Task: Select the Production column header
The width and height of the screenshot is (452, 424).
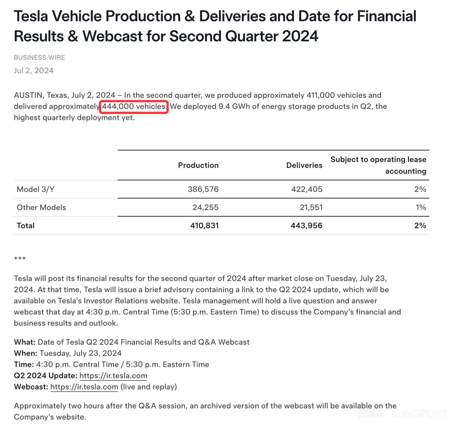Action: pos(198,165)
